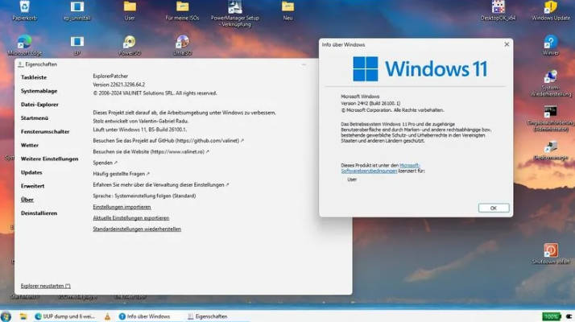Click Standardeinstellungen wiederherstellen
The height and width of the screenshot is (322, 575).
[137, 229]
